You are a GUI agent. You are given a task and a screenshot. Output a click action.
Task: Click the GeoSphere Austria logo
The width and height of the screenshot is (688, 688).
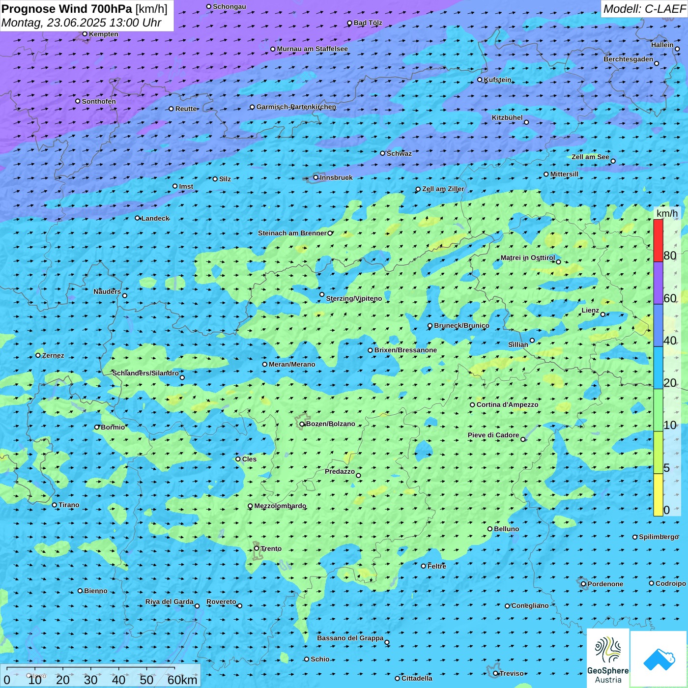coord(608,659)
